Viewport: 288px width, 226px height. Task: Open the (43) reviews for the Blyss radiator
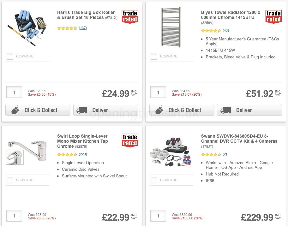click(x=226, y=31)
